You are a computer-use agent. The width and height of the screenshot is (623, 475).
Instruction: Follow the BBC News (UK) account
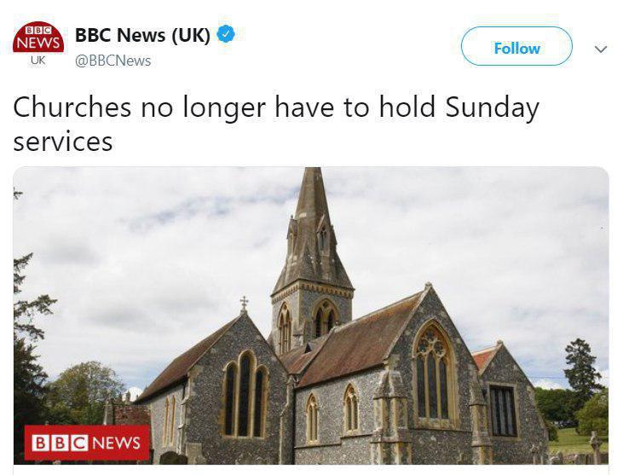516,47
